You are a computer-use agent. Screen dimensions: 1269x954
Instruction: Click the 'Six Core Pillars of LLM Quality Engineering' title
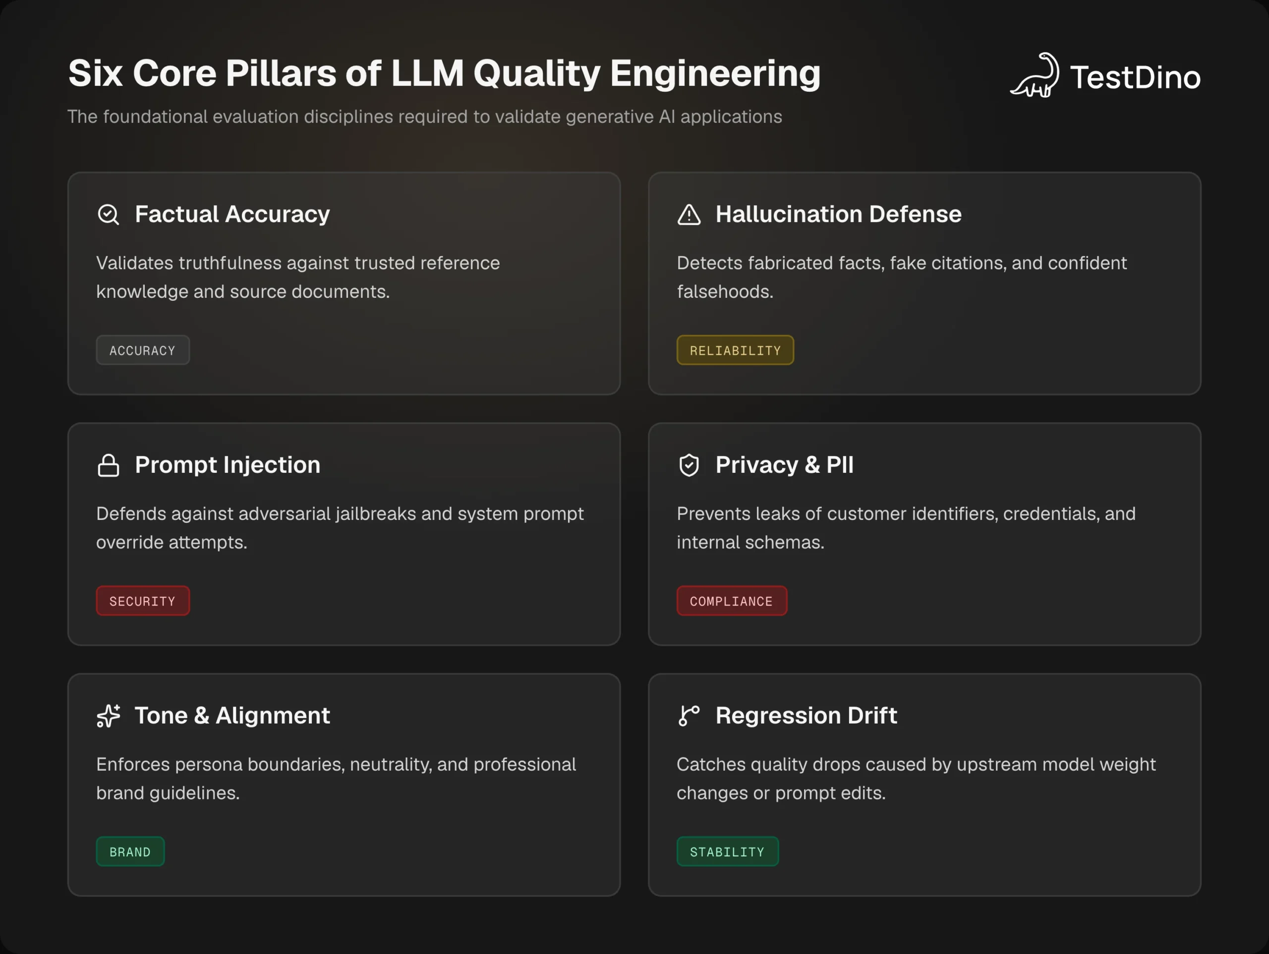point(445,73)
